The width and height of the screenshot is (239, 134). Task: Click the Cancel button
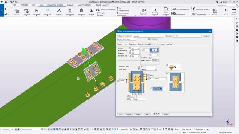coord(166,114)
